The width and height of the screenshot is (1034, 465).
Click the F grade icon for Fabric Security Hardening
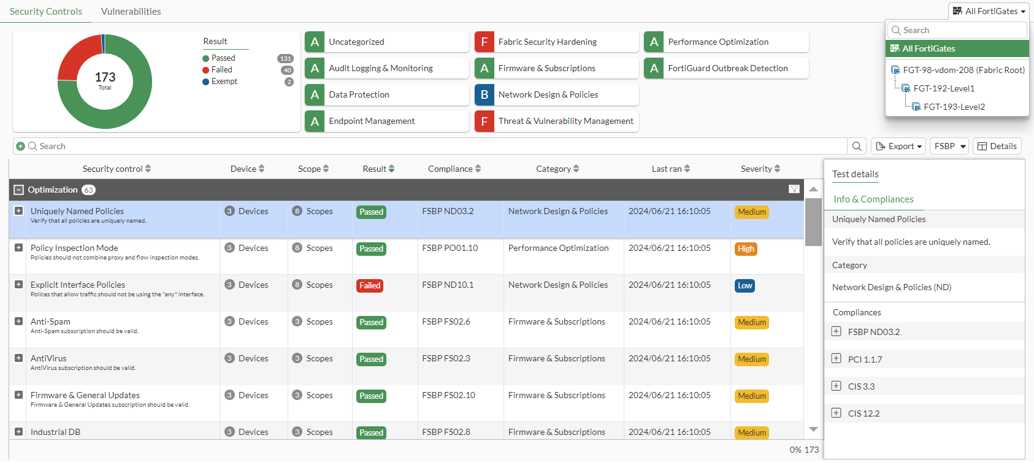pyautogui.click(x=484, y=42)
